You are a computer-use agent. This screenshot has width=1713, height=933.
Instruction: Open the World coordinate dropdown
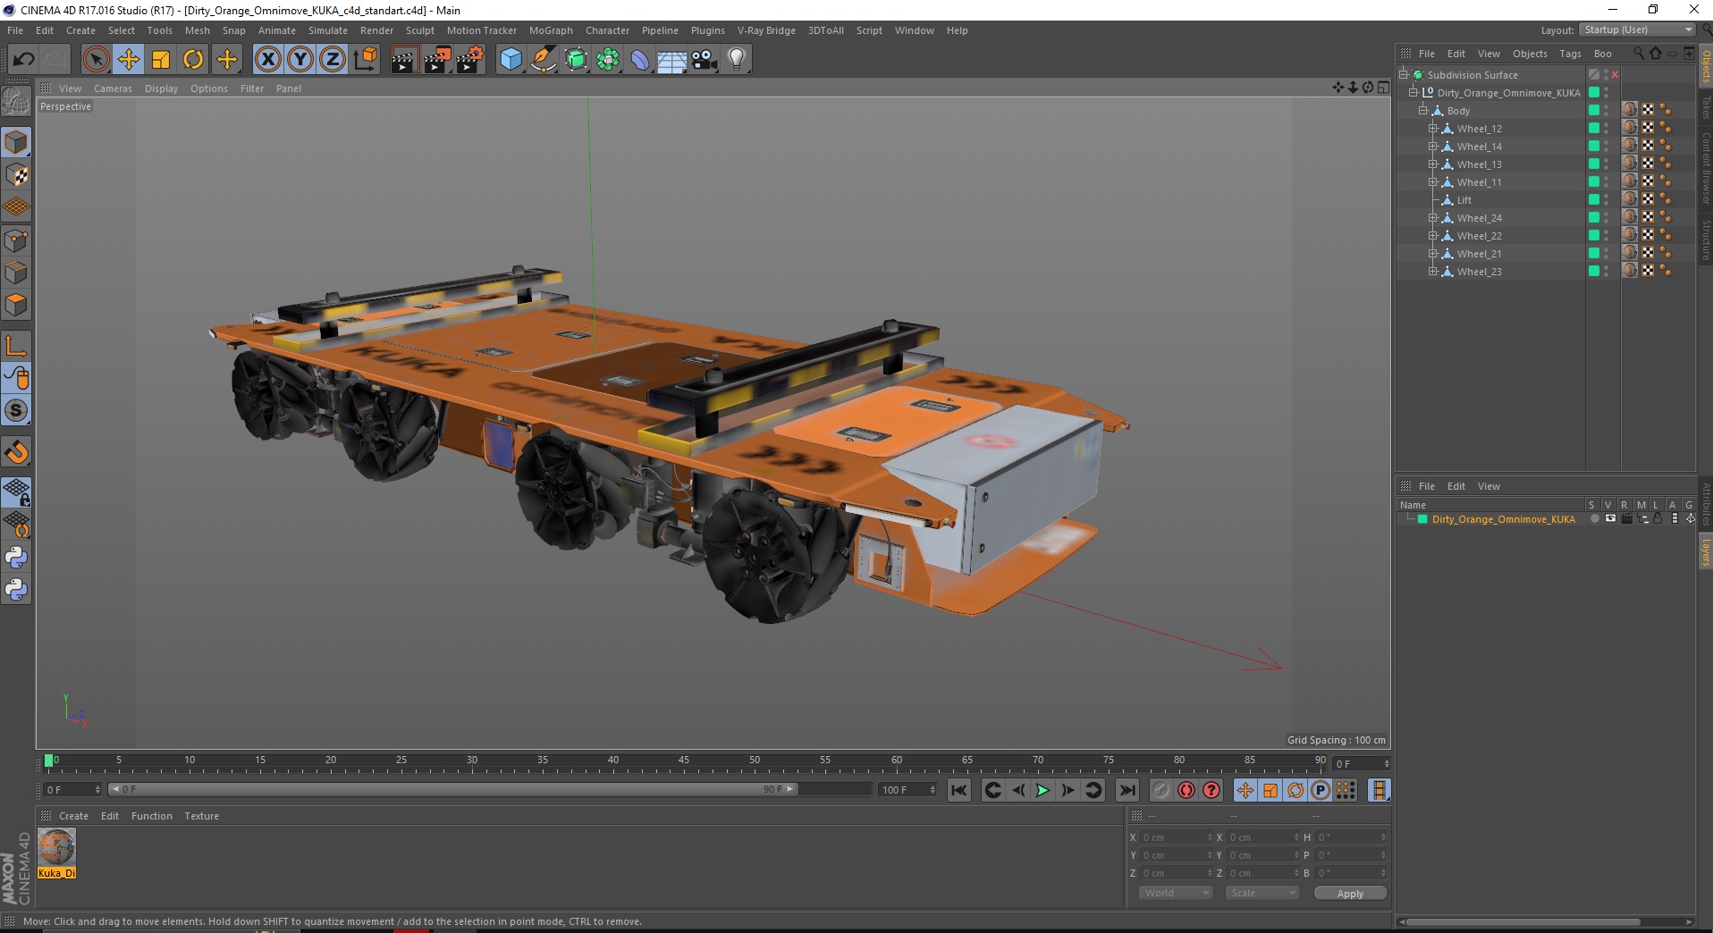pos(1175,893)
